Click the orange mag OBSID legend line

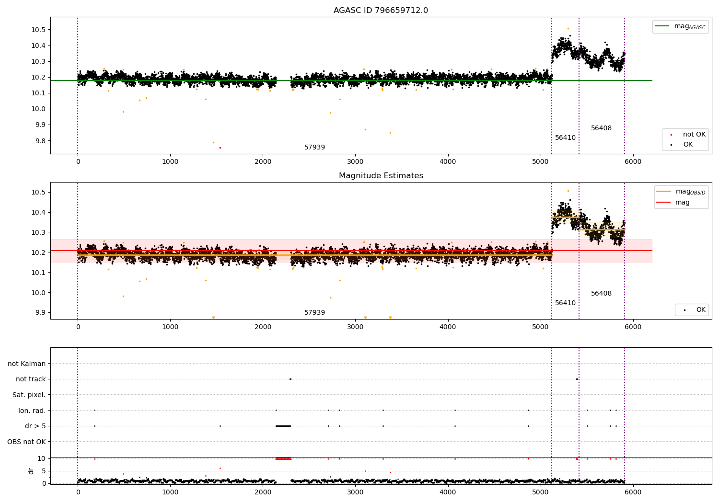(x=664, y=191)
